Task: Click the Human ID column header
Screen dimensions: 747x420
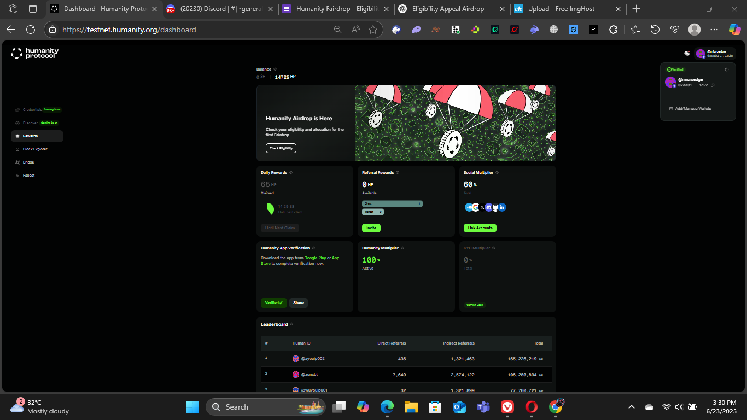Action: (x=301, y=343)
